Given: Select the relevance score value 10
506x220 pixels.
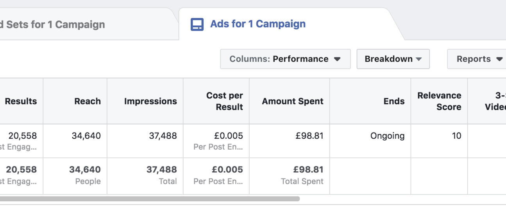Looking at the screenshot, I should (x=456, y=136).
